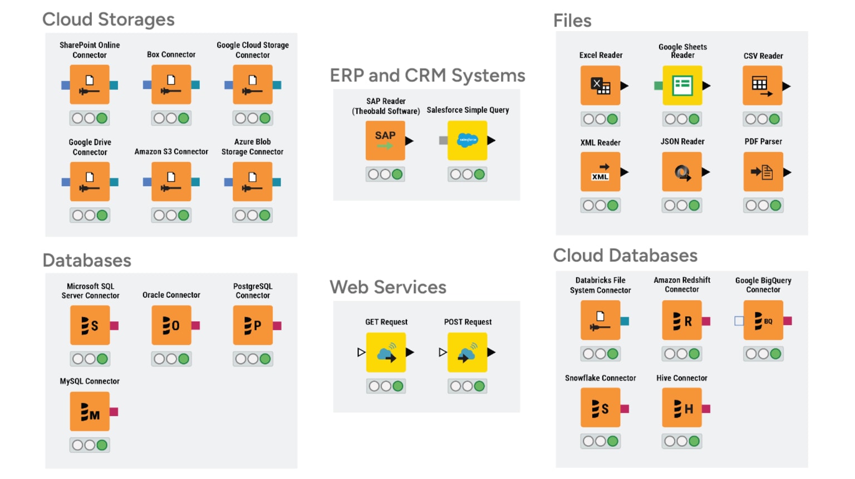This screenshot has height=479, width=855.
Task: Select the GET Request node
Action: tap(386, 352)
